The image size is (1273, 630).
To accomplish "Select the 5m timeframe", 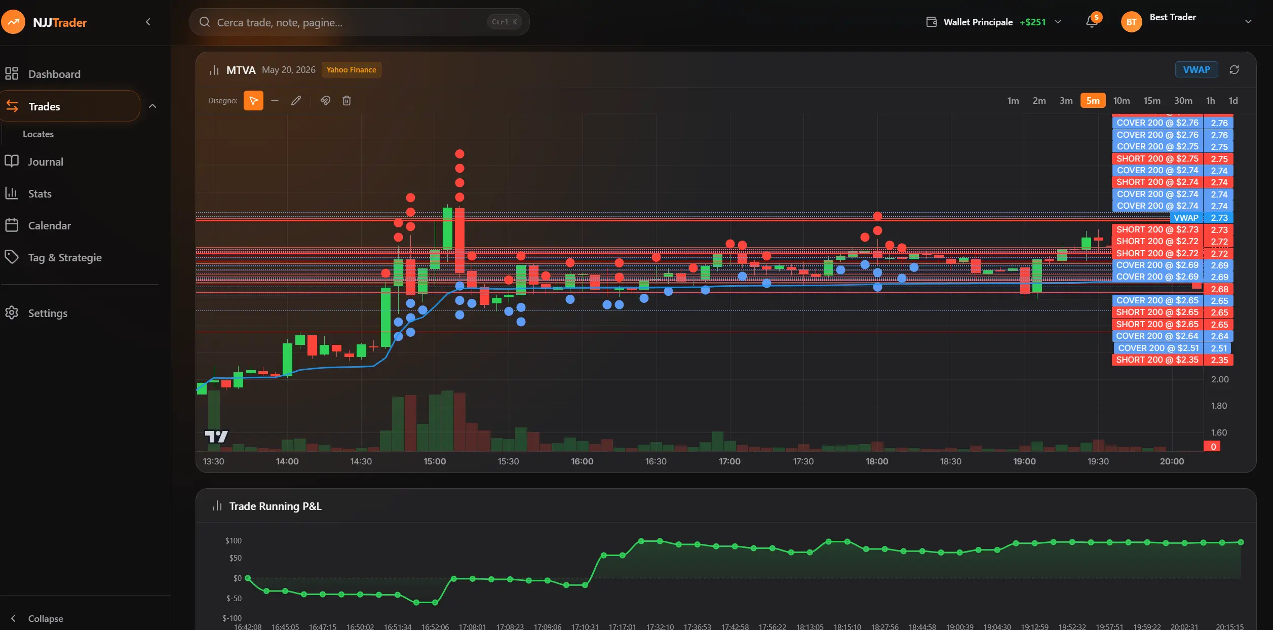I will pyautogui.click(x=1093, y=101).
